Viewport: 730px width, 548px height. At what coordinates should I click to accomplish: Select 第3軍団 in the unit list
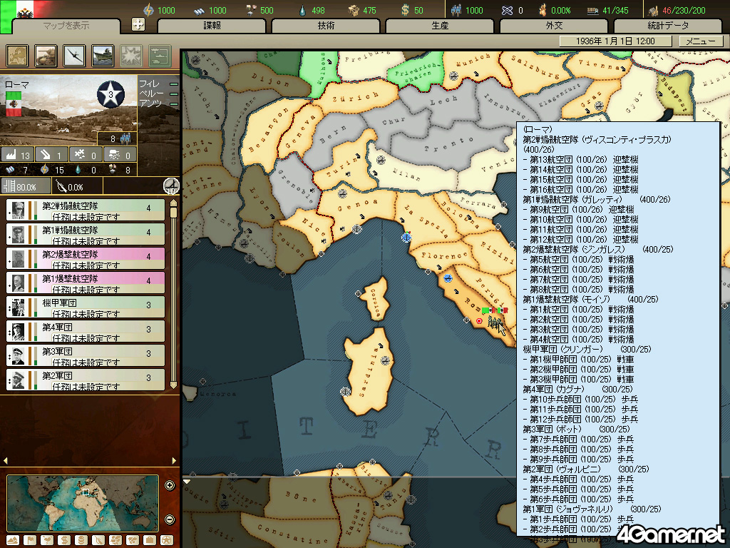coord(86,355)
